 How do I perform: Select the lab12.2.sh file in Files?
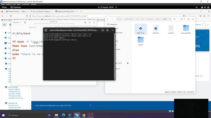pyautogui.click(x=141, y=29)
